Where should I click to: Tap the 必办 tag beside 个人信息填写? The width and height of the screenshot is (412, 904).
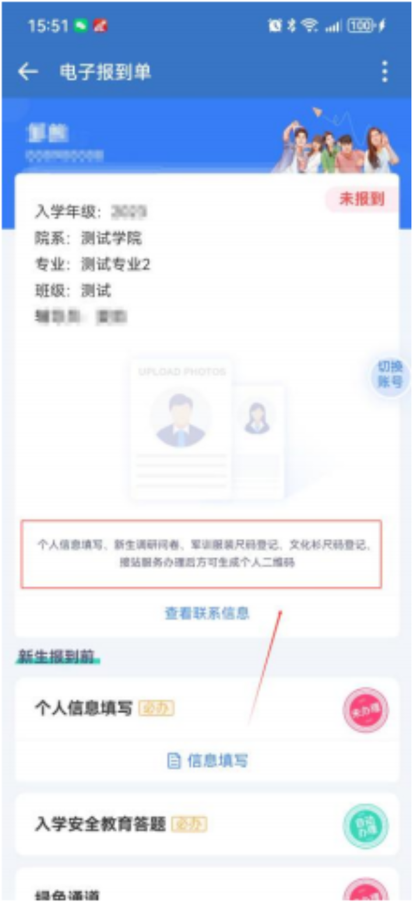156,709
